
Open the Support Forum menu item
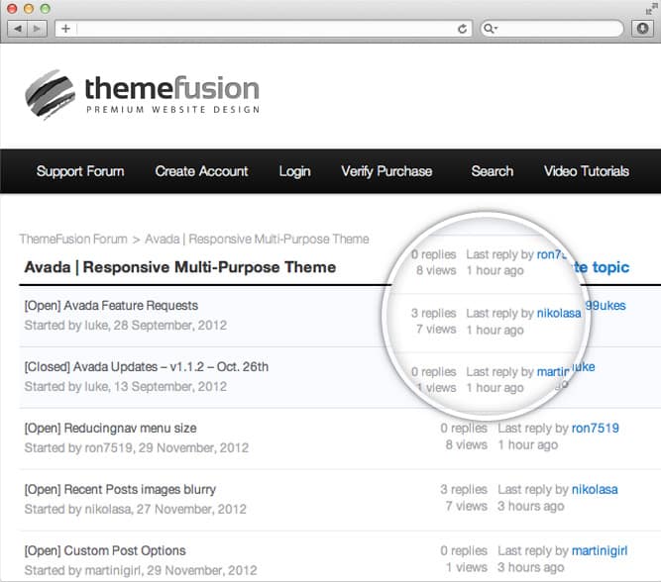point(80,171)
